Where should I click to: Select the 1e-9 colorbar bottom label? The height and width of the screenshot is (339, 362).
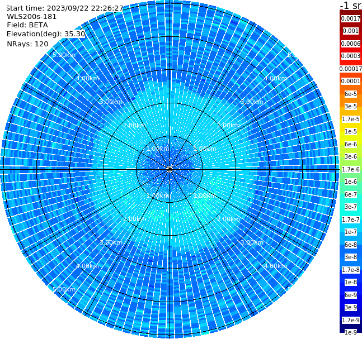[x=351, y=332]
